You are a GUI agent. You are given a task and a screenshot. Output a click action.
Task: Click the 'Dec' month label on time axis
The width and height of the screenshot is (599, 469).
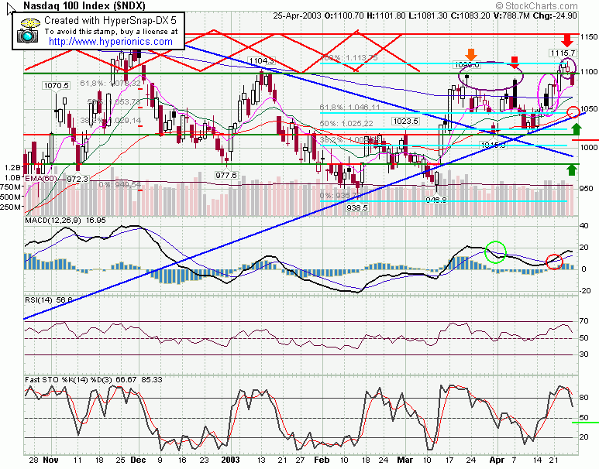click(138, 460)
